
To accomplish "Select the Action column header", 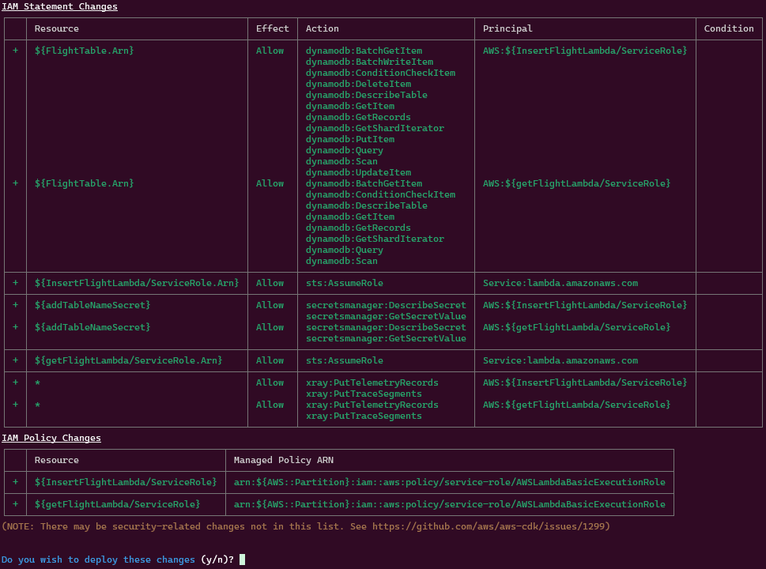I will coord(322,28).
